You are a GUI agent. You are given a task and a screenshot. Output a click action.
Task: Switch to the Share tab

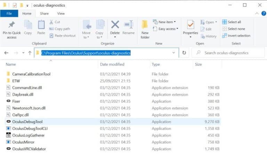[44, 13]
